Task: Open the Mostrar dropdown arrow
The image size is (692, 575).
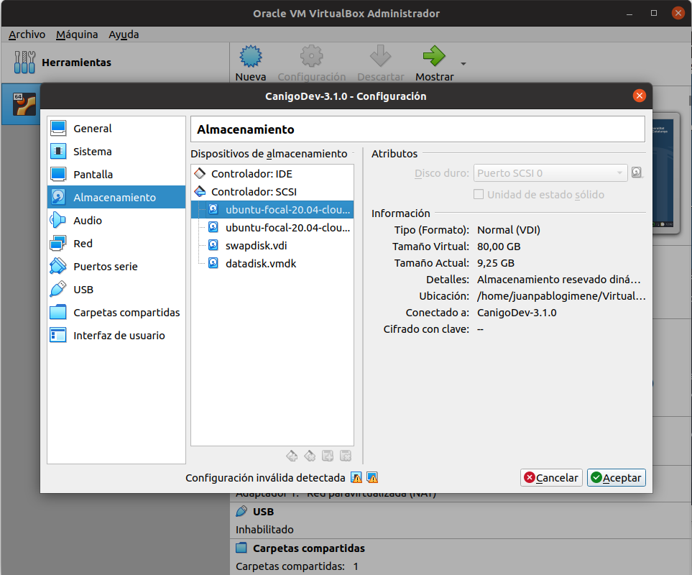Action: pos(463,64)
